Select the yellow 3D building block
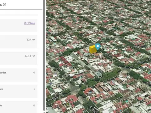Image resolution: width=151 pixels, height=113 pixels. coord(92,50)
